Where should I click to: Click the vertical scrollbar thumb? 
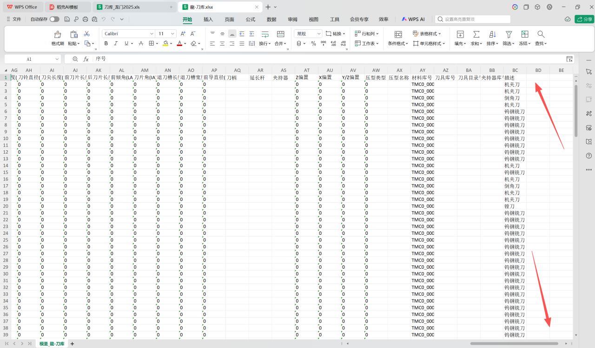pyautogui.click(x=576, y=110)
